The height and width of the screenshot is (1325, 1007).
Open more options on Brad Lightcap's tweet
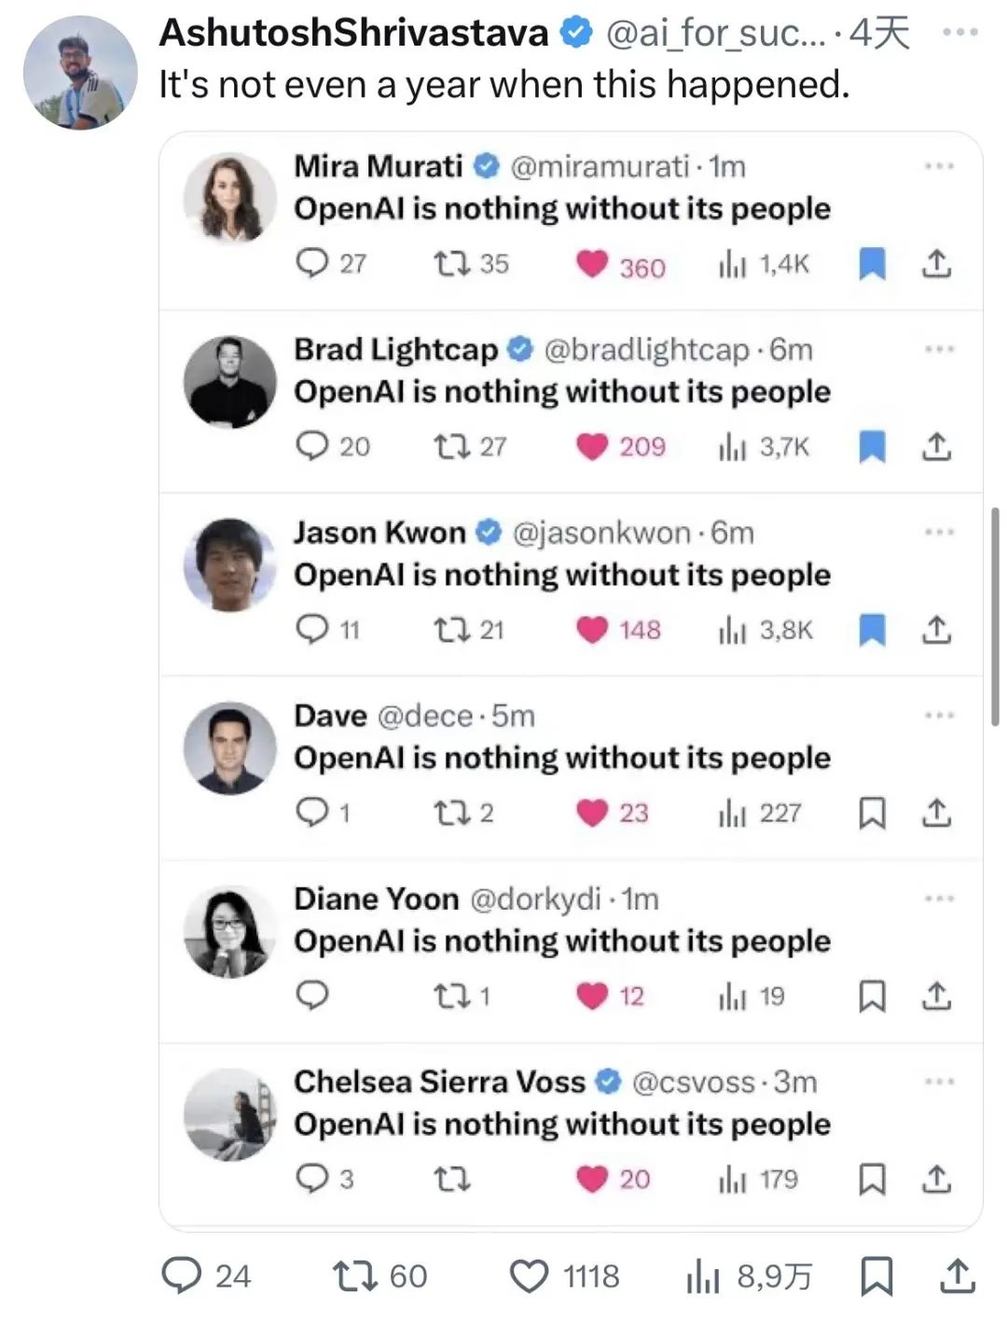(939, 349)
